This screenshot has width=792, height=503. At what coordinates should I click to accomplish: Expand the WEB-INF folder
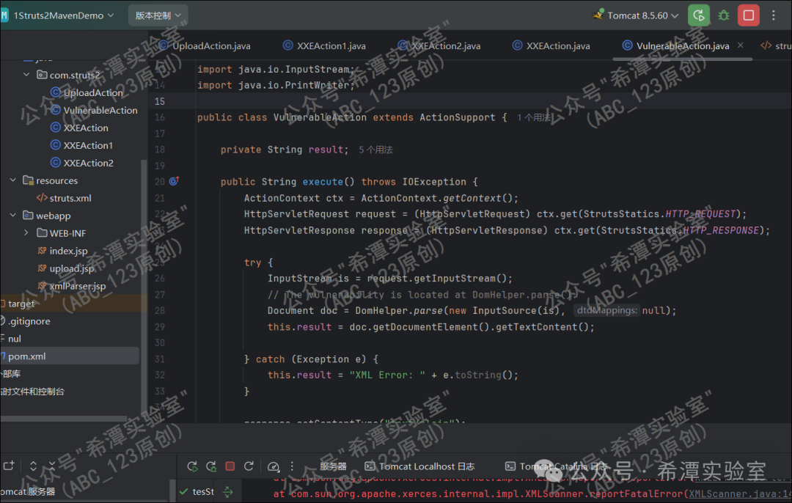pos(26,232)
